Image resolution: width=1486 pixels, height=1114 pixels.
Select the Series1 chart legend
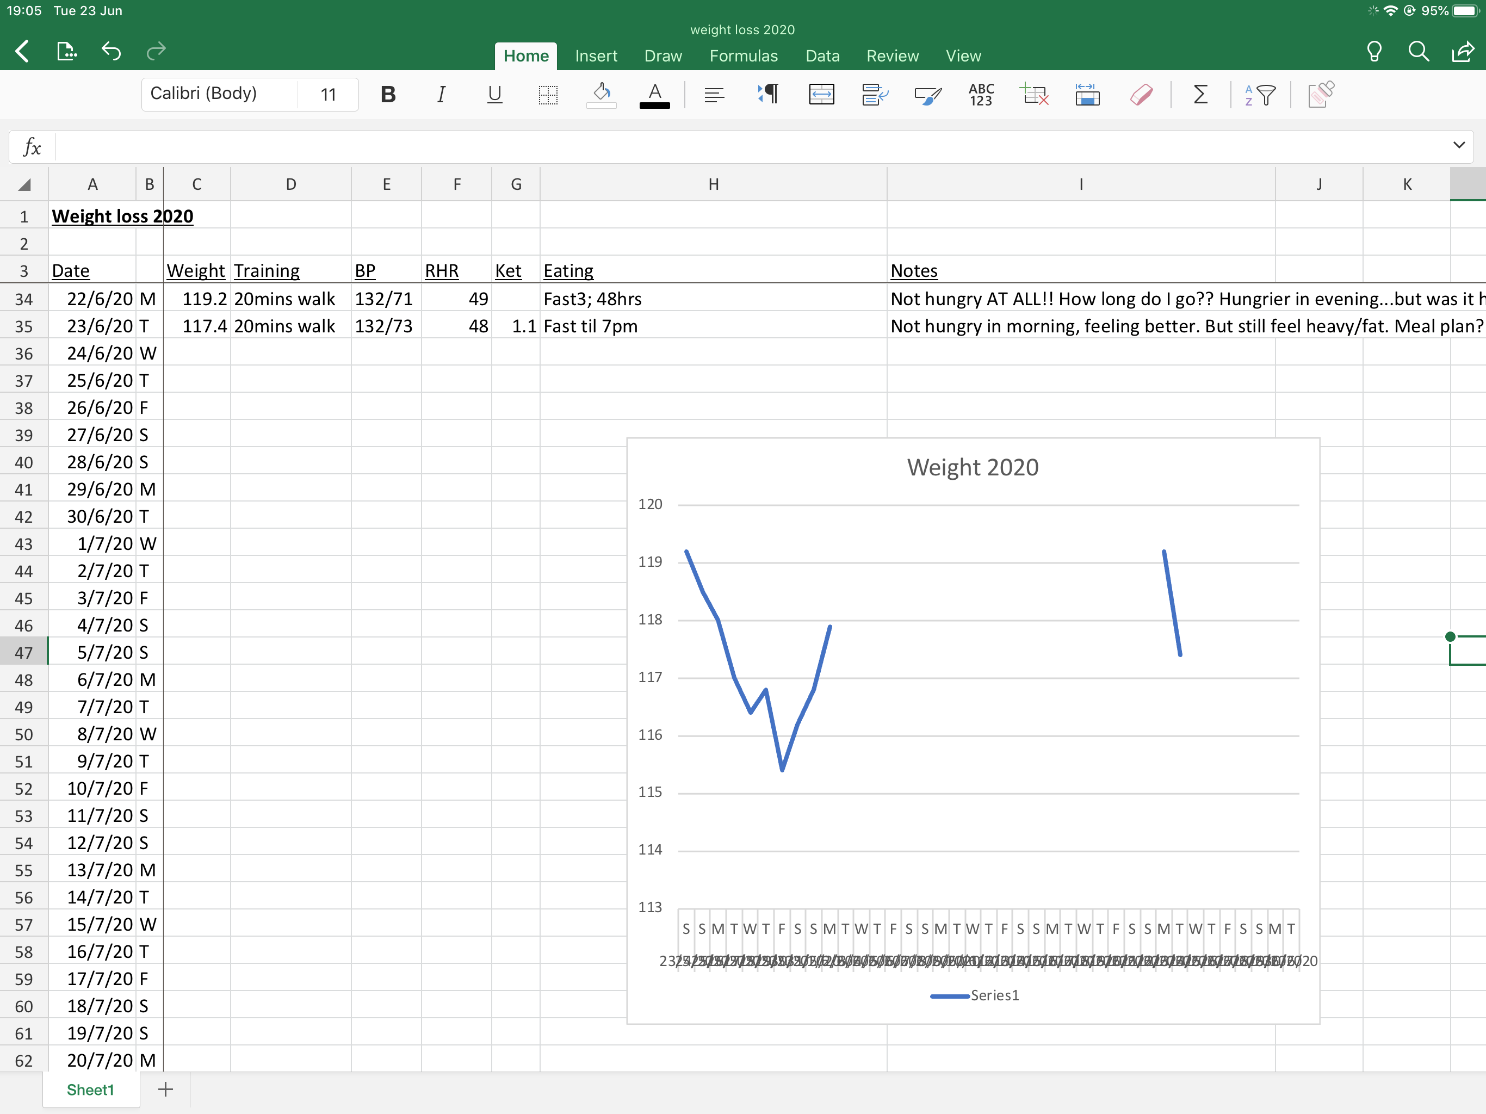coord(974,995)
